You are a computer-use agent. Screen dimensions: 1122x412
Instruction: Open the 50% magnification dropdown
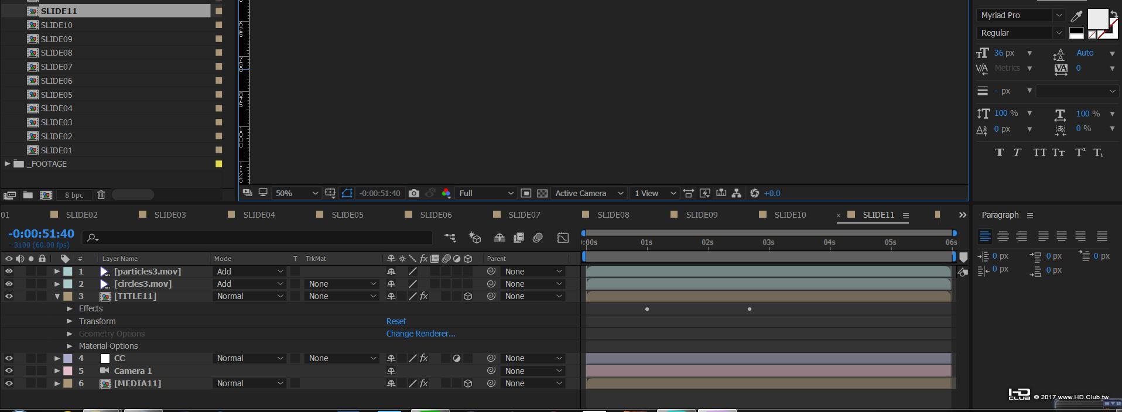coord(296,193)
